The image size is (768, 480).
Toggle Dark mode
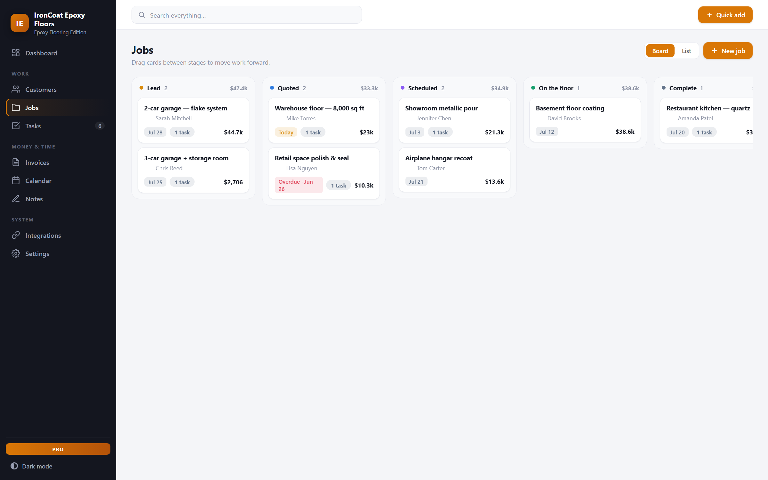31,466
